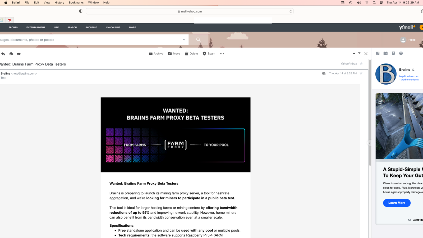Collapse the right sidebar with the chevron
This screenshot has height=238, width=423.
click(x=370, y=143)
